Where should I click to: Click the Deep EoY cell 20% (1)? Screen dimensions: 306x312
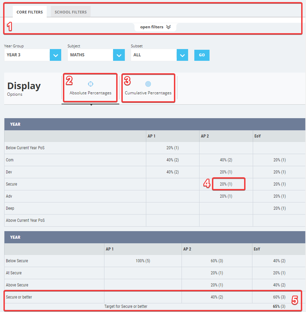(279, 208)
